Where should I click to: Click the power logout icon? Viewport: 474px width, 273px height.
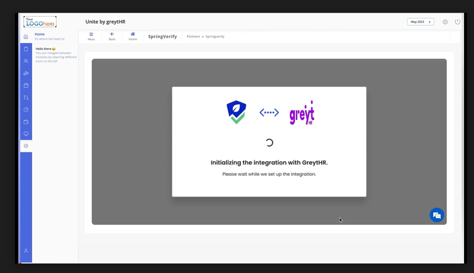point(457,22)
